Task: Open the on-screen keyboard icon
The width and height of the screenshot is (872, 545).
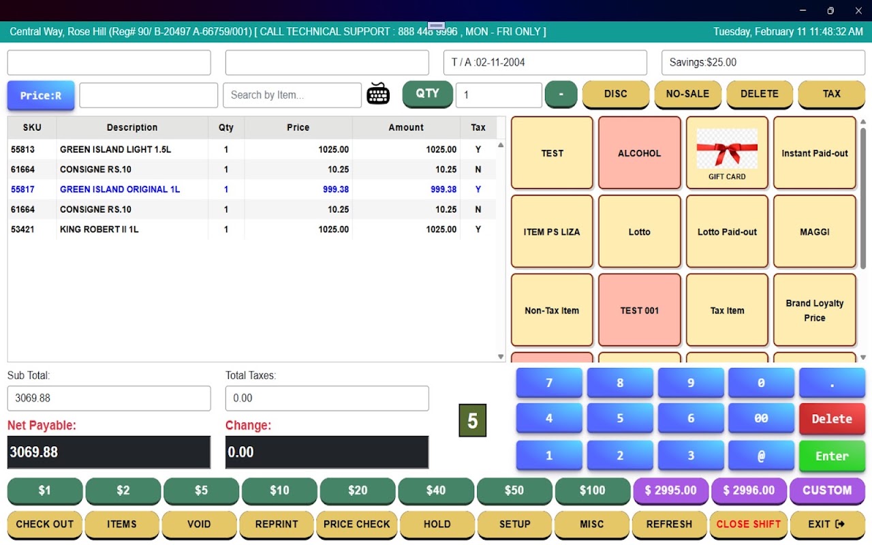Action: pyautogui.click(x=378, y=94)
